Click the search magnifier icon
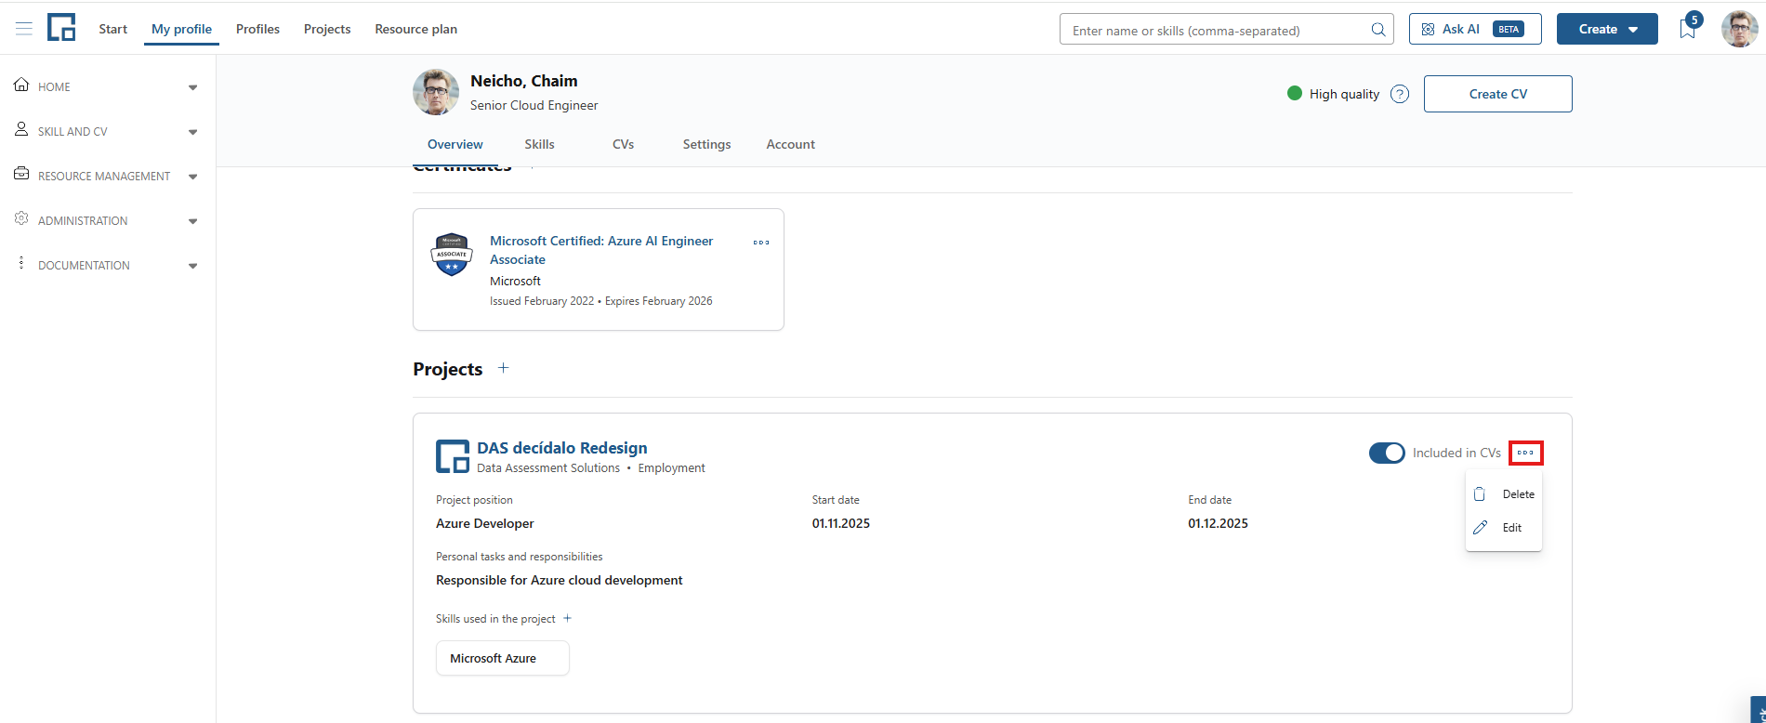1766x723 pixels. coord(1378,30)
